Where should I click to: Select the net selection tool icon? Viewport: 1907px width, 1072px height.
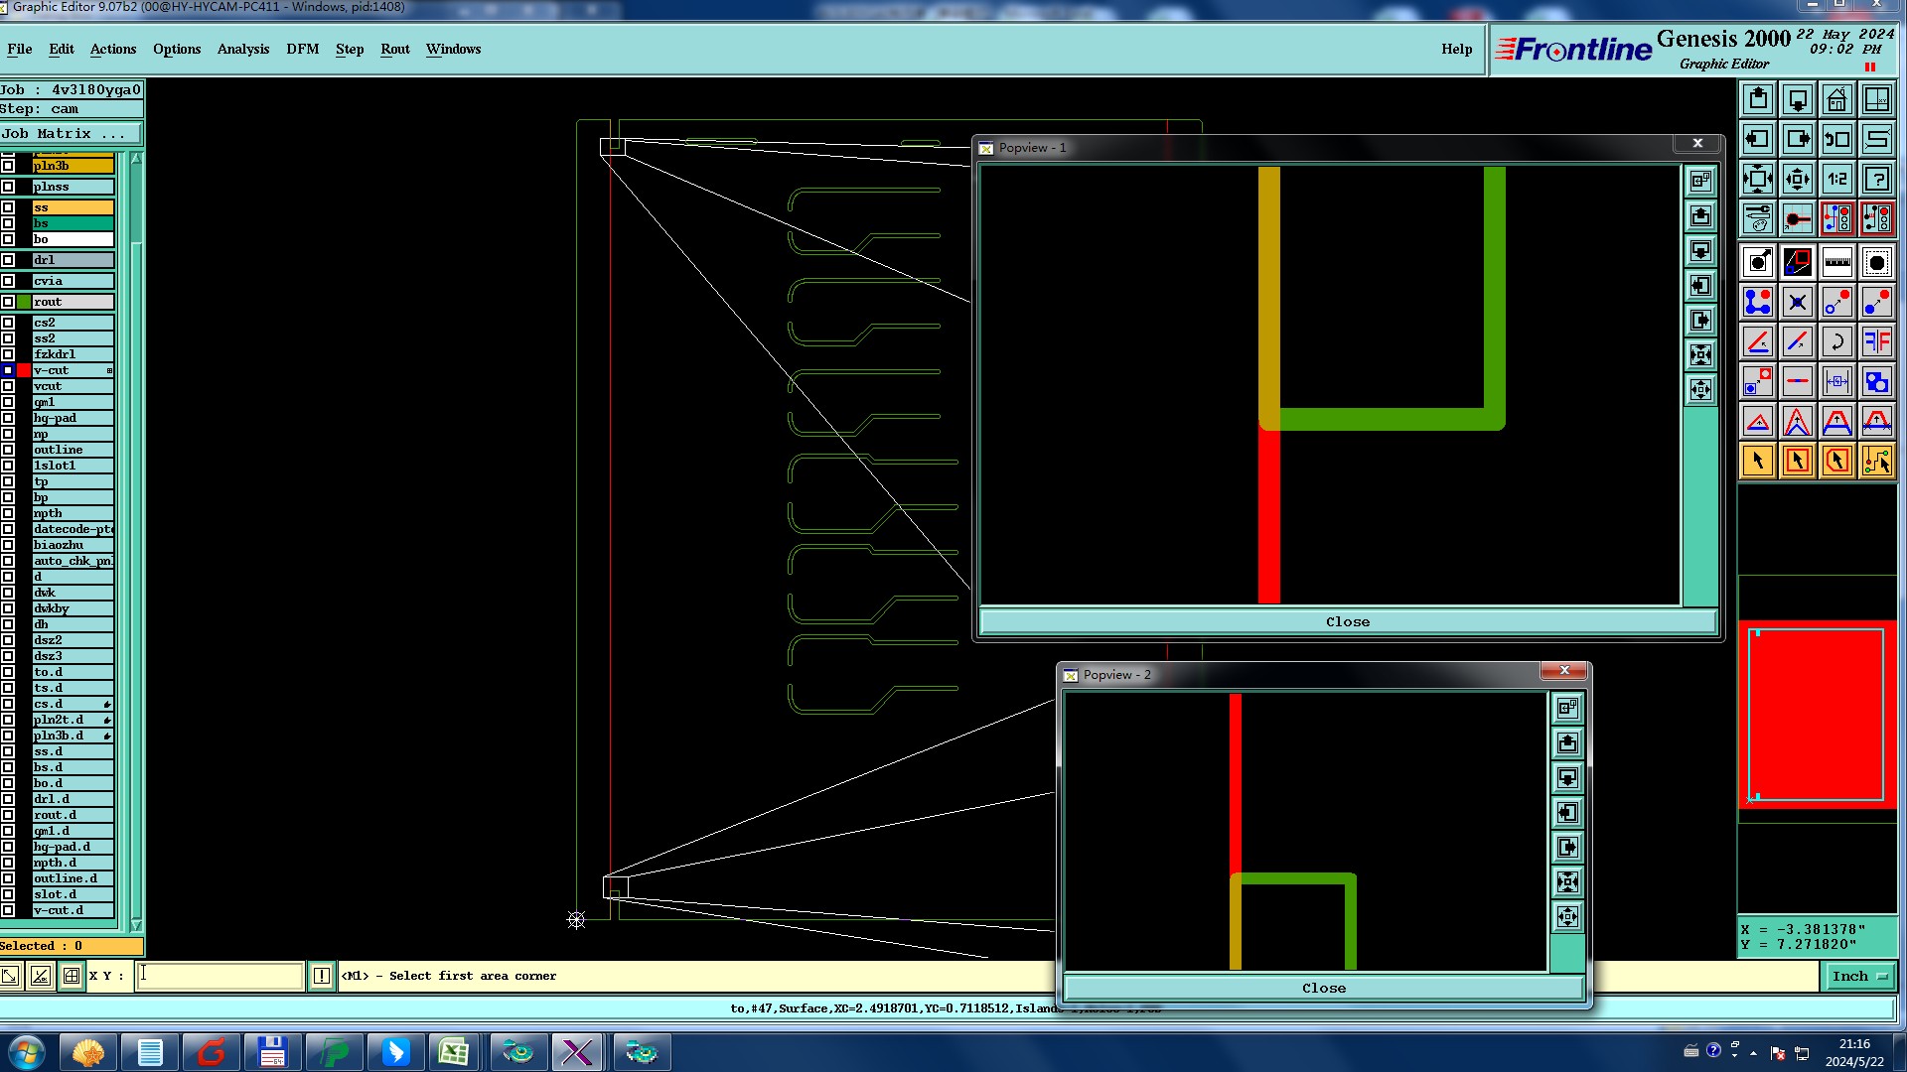pos(1877,461)
